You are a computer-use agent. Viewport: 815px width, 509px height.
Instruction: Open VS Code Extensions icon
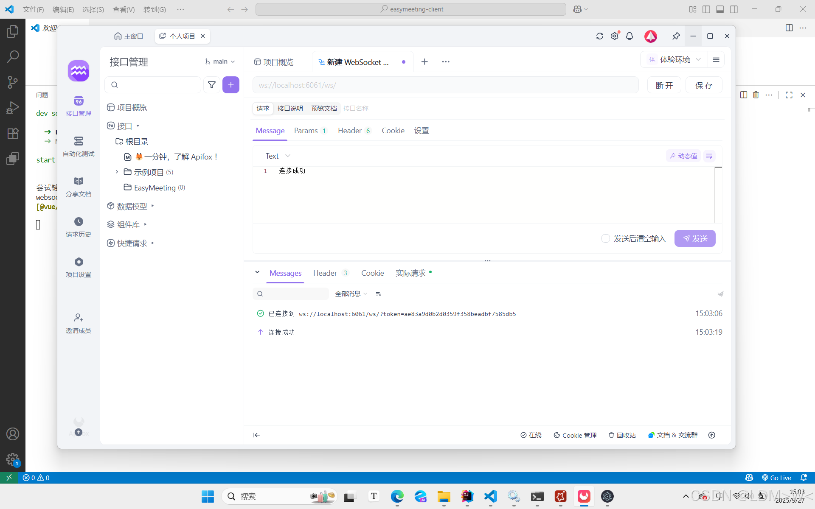click(13, 133)
